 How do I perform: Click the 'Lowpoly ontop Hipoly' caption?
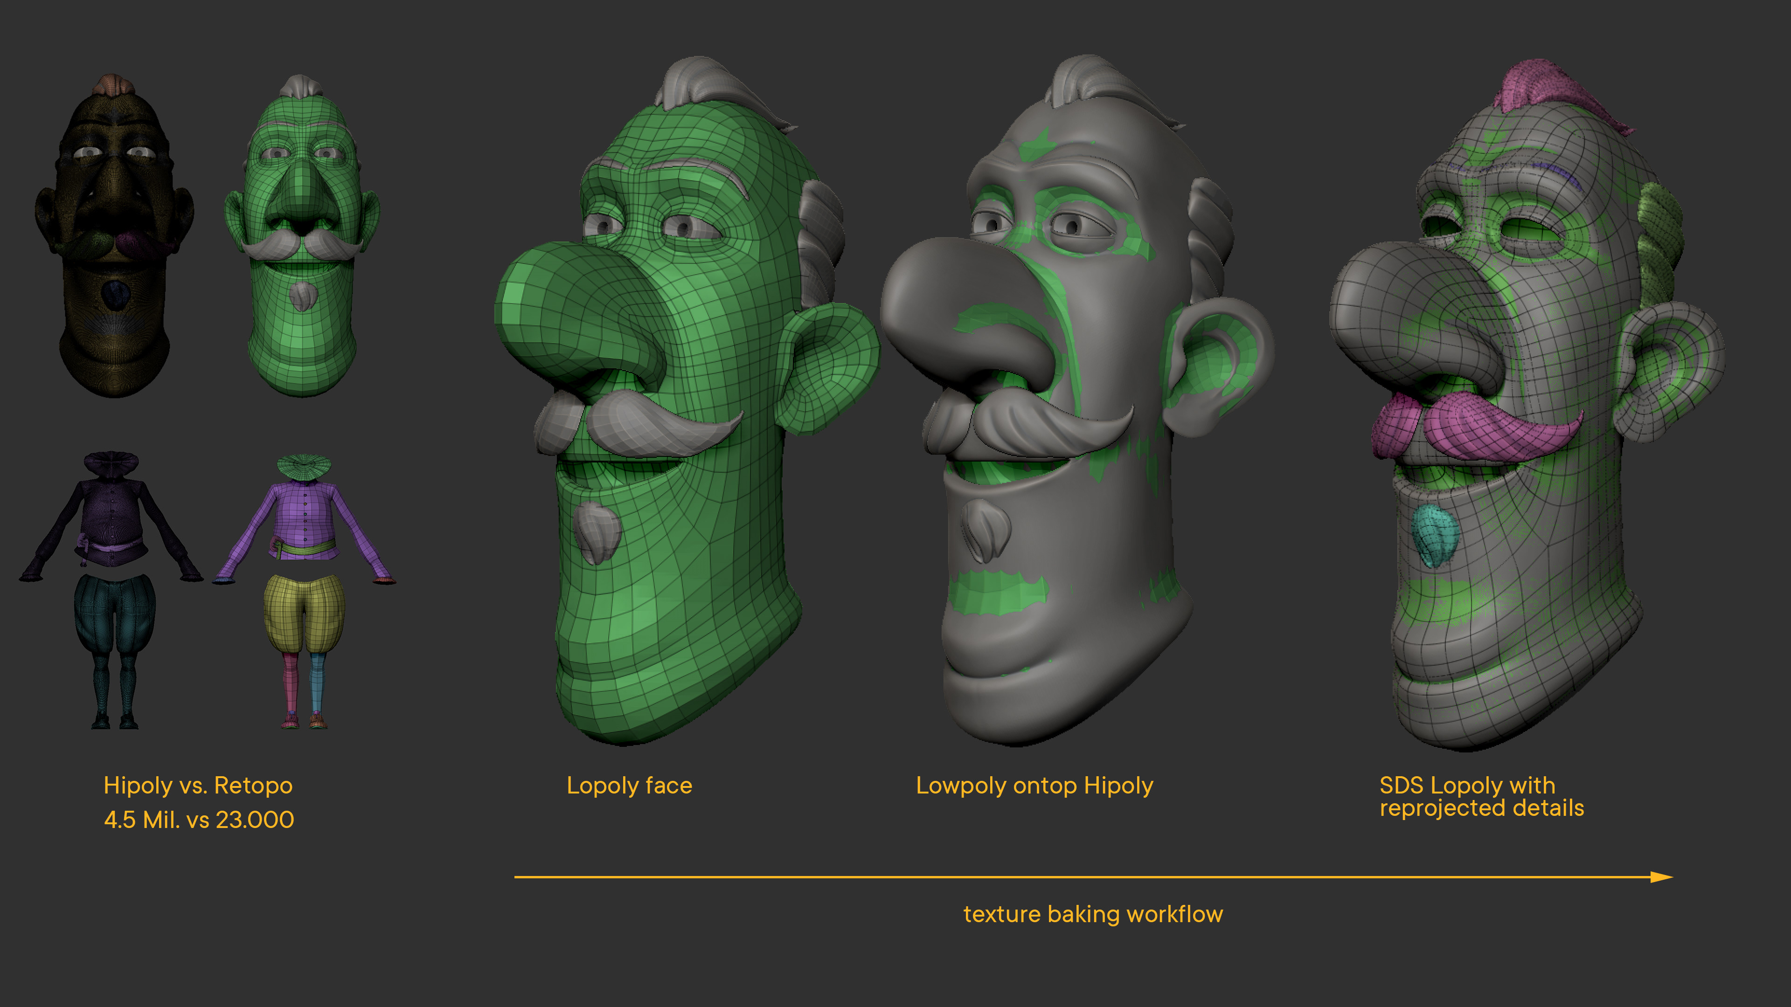pos(1034,785)
